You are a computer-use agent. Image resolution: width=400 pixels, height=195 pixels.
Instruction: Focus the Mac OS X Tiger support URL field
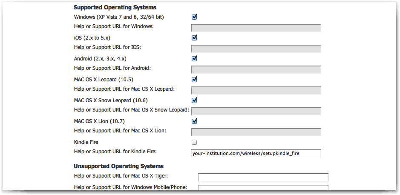263,178
